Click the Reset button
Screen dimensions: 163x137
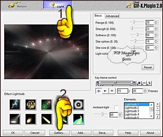[x=148, y=68]
